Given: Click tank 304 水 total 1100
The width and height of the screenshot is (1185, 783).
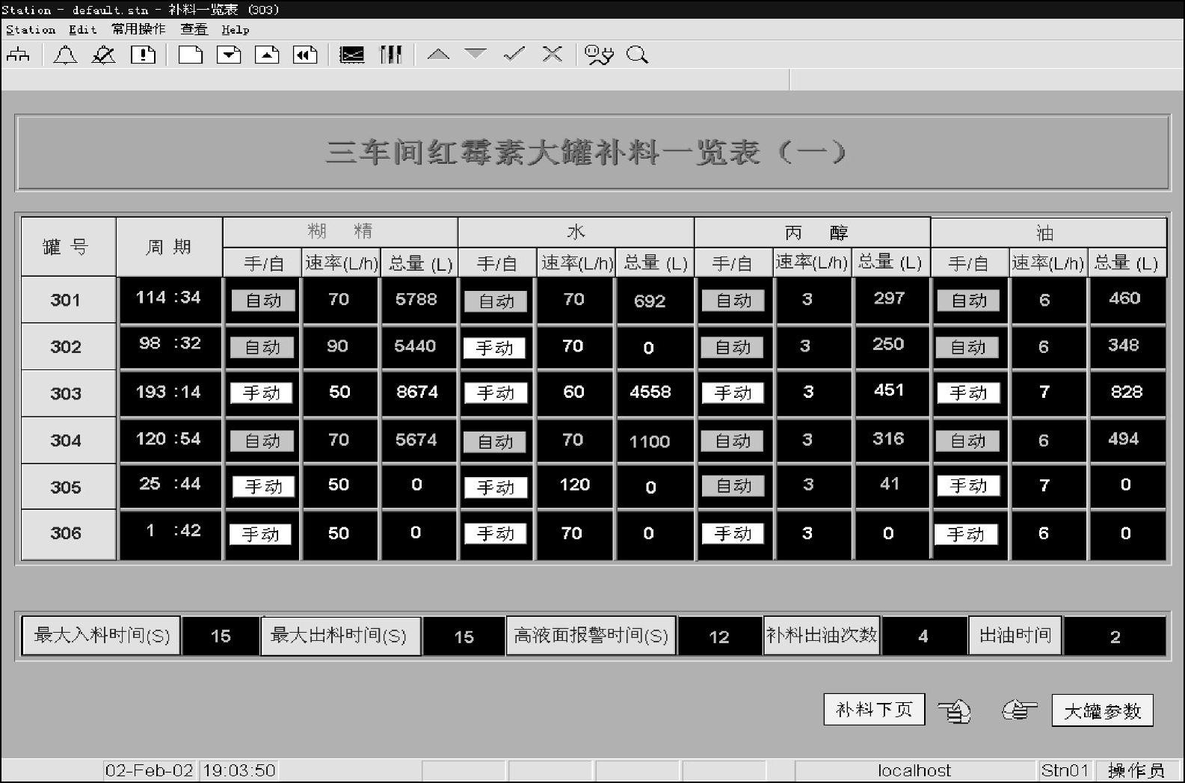Looking at the screenshot, I should (x=650, y=441).
